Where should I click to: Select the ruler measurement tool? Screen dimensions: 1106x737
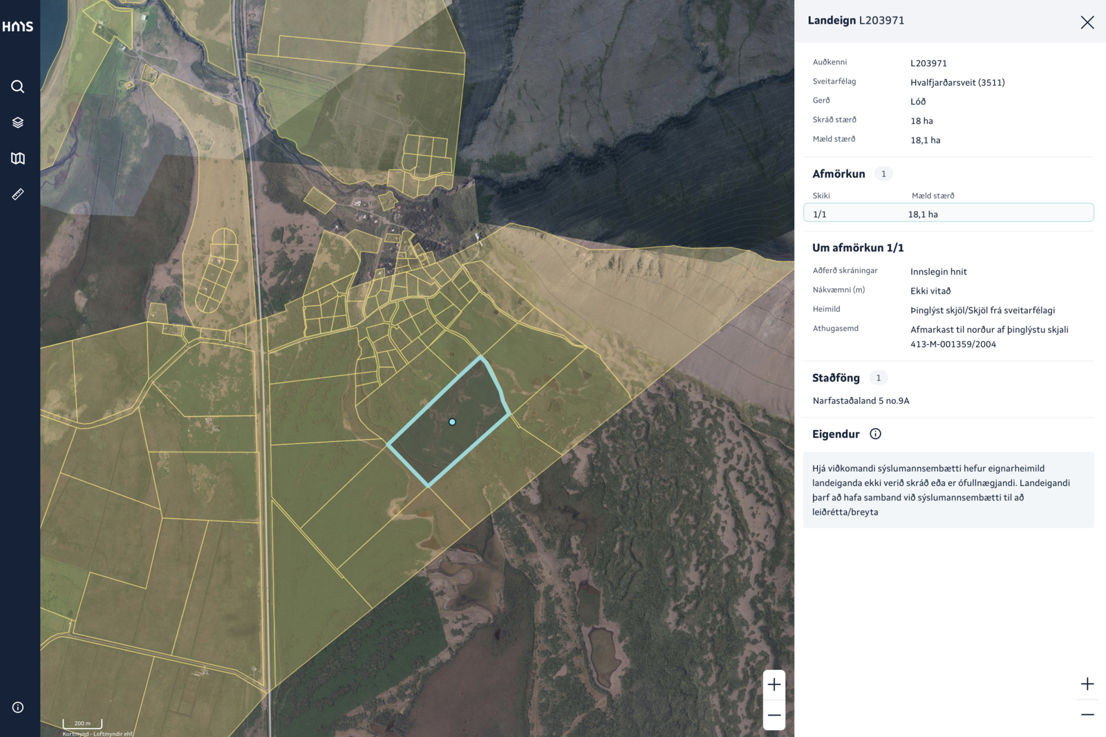[18, 194]
